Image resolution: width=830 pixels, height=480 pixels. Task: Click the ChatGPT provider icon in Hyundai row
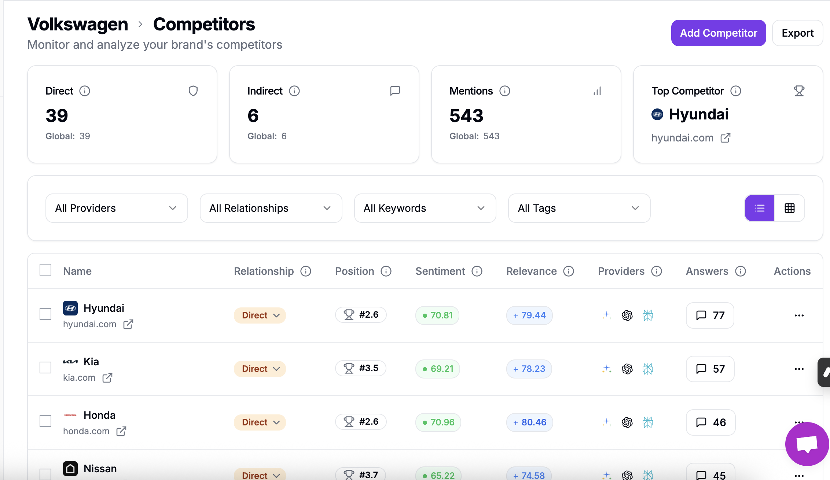[627, 315]
